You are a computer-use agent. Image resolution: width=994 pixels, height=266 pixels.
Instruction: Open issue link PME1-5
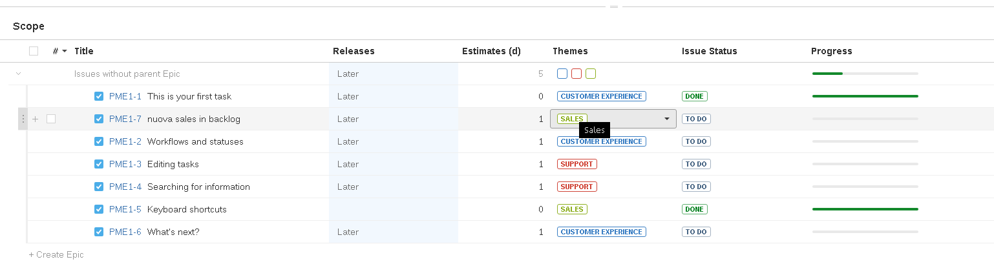pos(125,209)
